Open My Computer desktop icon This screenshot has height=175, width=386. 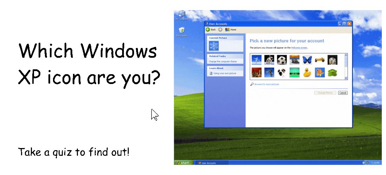[x=182, y=15]
